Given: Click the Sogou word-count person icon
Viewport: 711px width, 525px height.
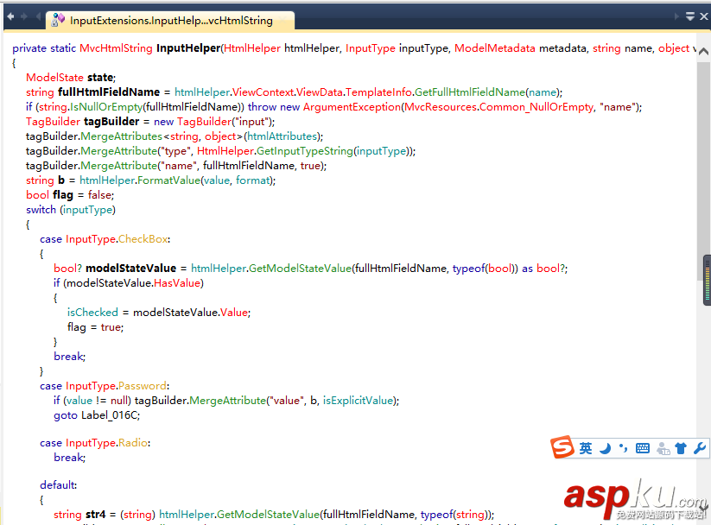Looking at the screenshot, I should point(662,447).
